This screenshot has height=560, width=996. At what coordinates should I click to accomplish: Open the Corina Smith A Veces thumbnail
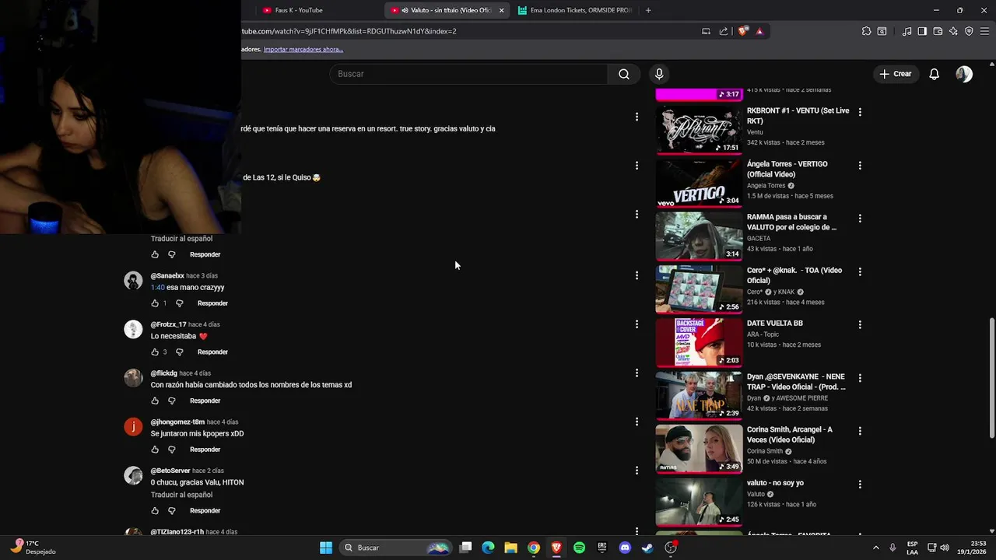(699, 449)
